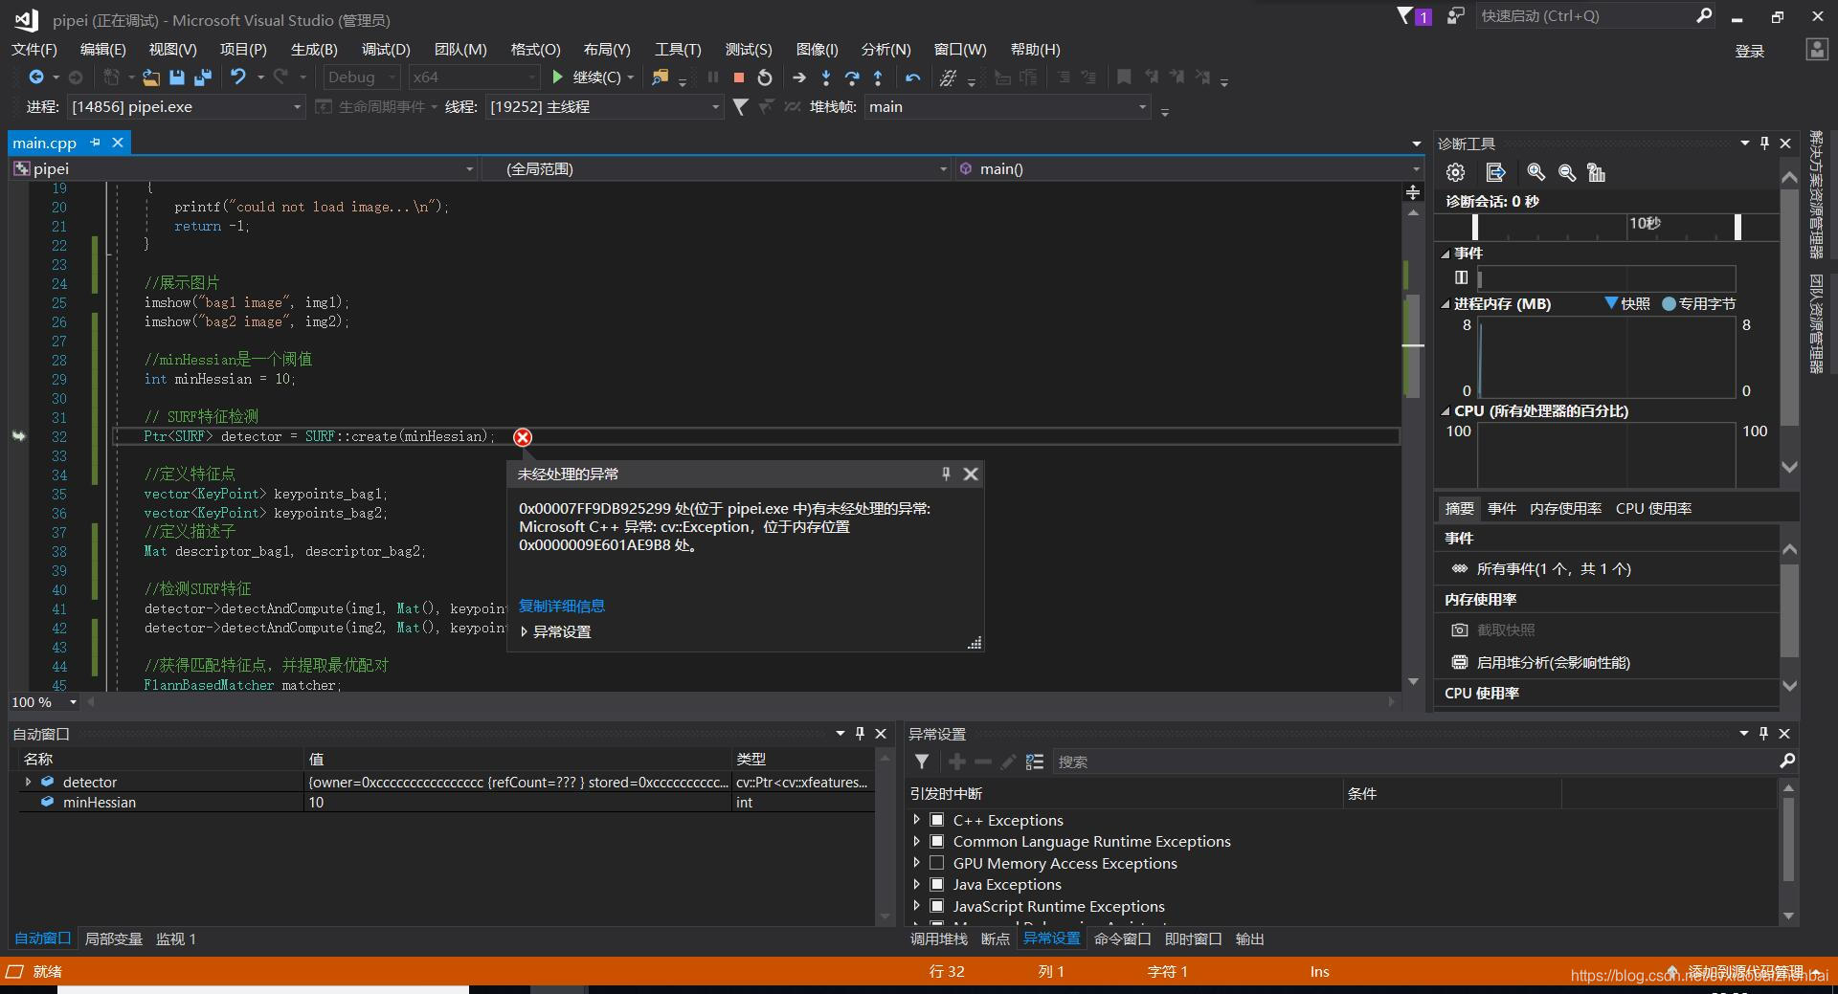1838x994 pixels.
Task: Click the Step Over icon
Action: [x=852, y=77]
